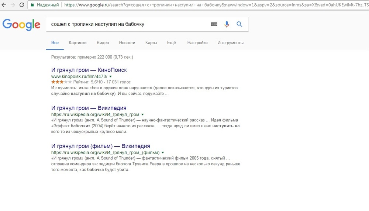The image size is (369, 211).
Task: Click the browser forward arrow
Action: [13, 5]
